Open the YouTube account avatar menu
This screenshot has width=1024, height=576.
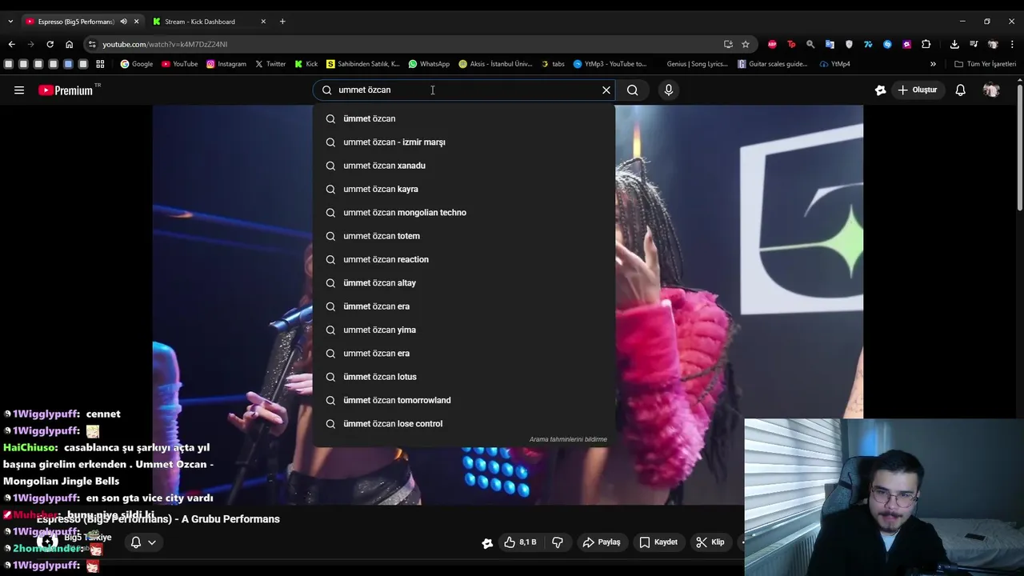[x=991, y=90]
